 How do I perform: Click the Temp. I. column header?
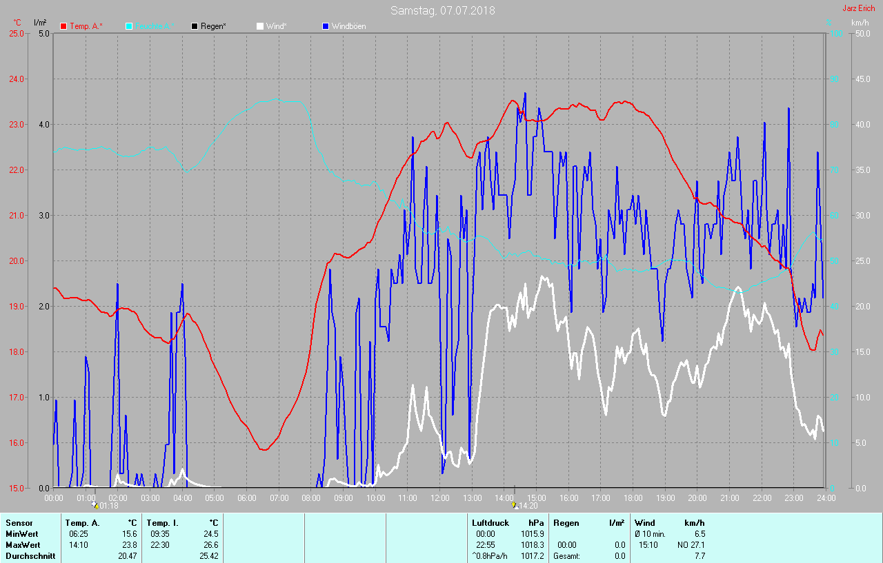162,523
